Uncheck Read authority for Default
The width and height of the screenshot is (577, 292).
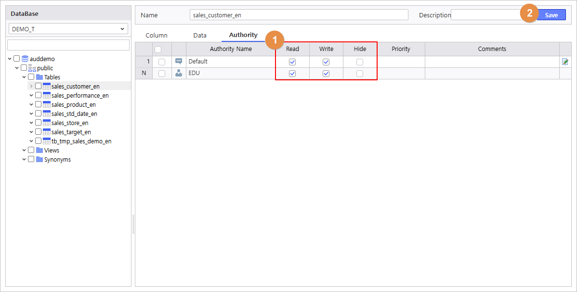pyautogui.click(x=292, y=62)
